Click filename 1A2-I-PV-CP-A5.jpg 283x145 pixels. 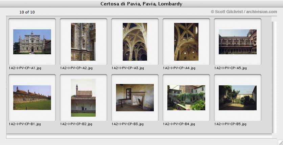(x=231, y=68)
